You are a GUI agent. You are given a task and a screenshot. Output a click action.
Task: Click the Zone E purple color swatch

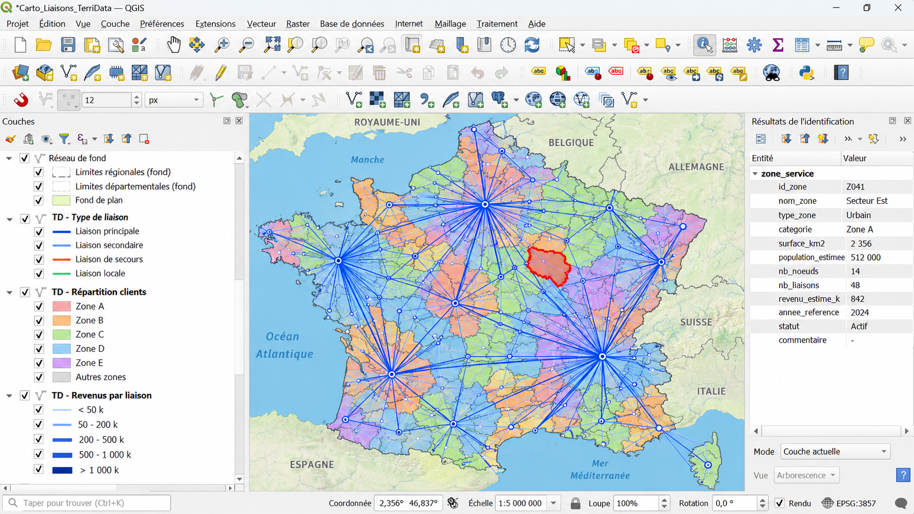pyautogui.click(x=62, y=363)
